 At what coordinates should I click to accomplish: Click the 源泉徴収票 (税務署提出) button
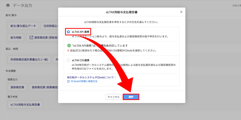[x=44, y=87]
